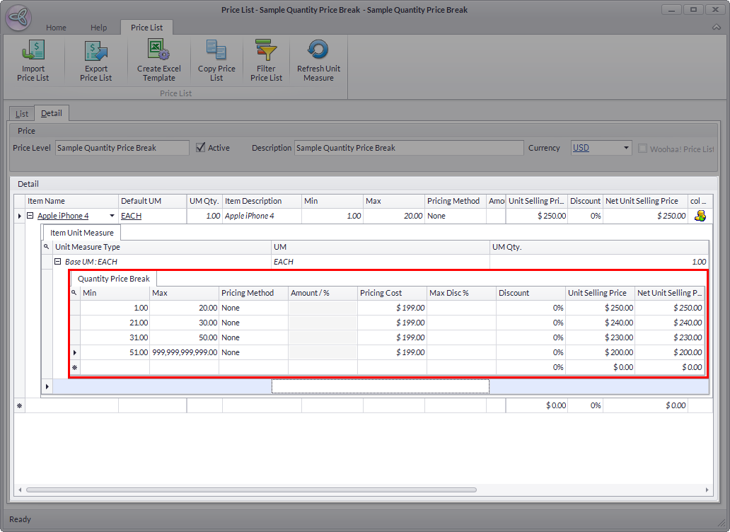Viewport: 730px width, 532px height.
Task: Click the Import Price List icon
Action: tap(33, 52)
